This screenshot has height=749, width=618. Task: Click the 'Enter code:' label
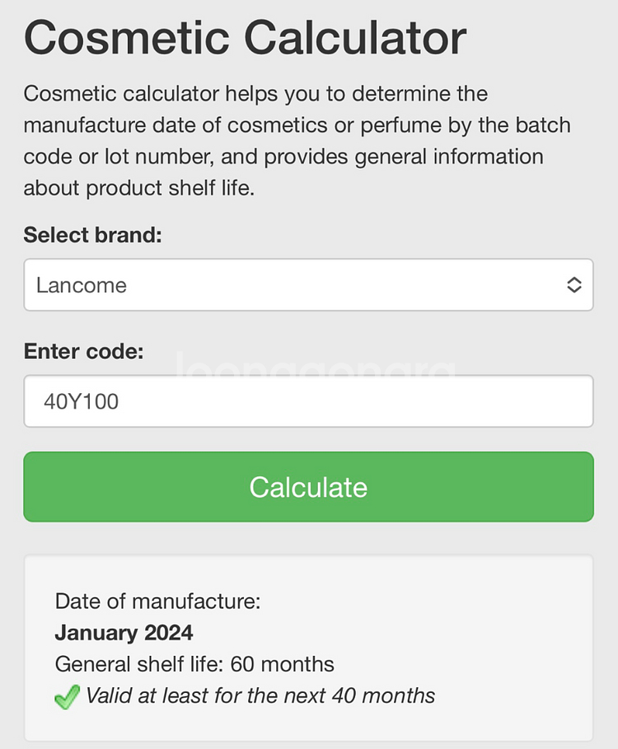pyautogui.click(x=83, y=352)
